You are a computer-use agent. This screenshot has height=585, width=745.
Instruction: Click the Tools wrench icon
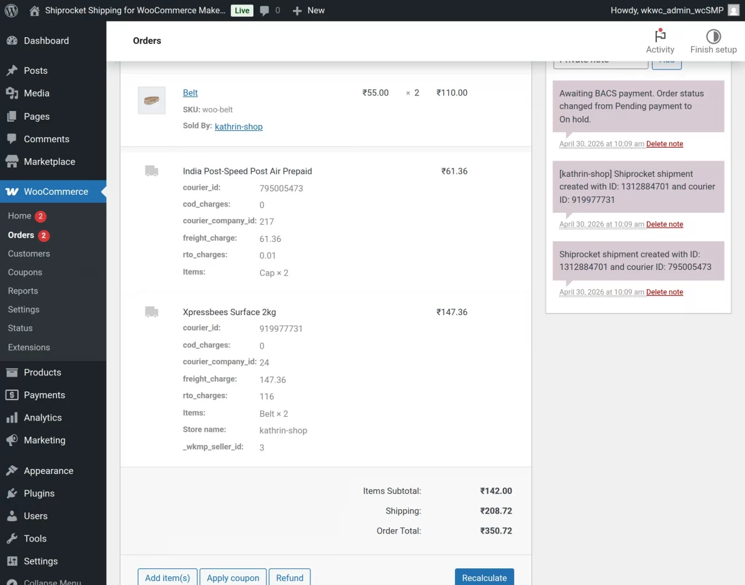point(12,538)
